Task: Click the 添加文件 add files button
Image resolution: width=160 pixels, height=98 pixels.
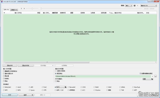Action: (10, 66)
